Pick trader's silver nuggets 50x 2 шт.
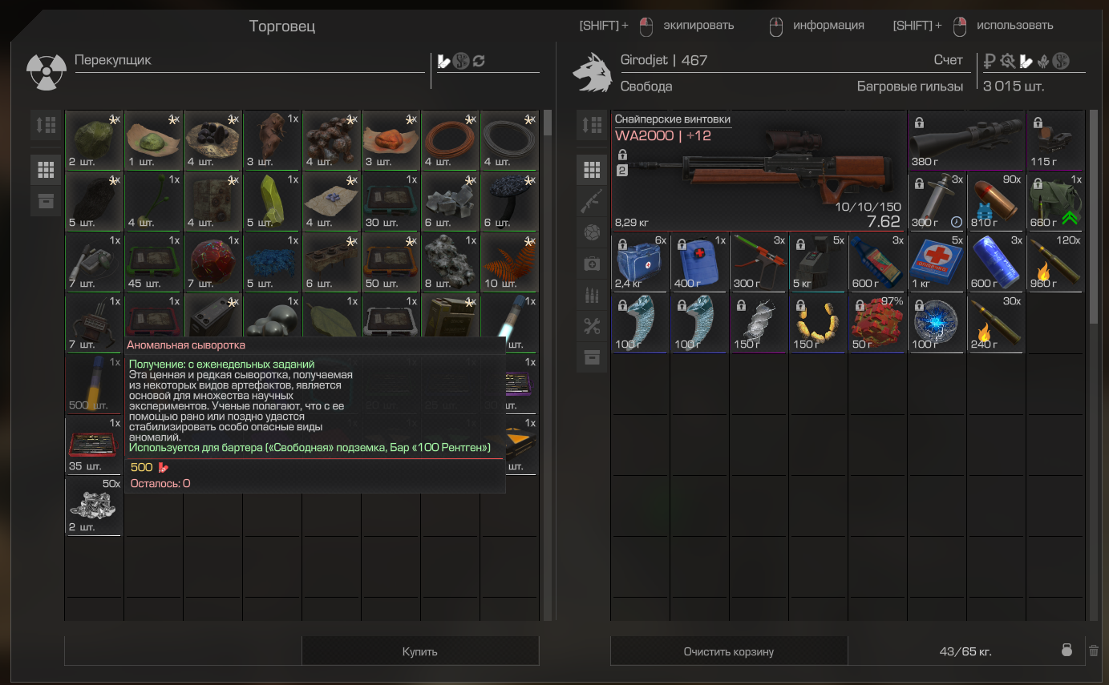 (94, 506)
